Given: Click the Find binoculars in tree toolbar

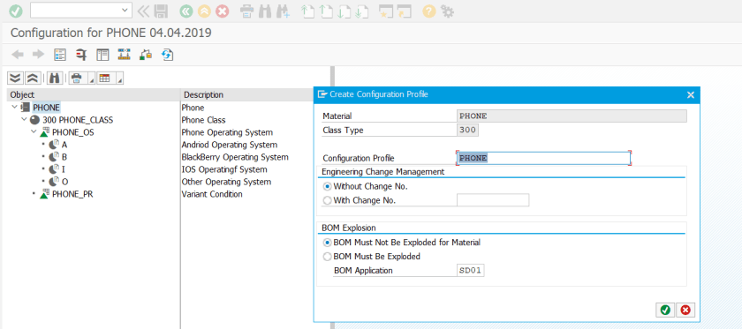Looking at the screenshot, I should coord(54,78).
